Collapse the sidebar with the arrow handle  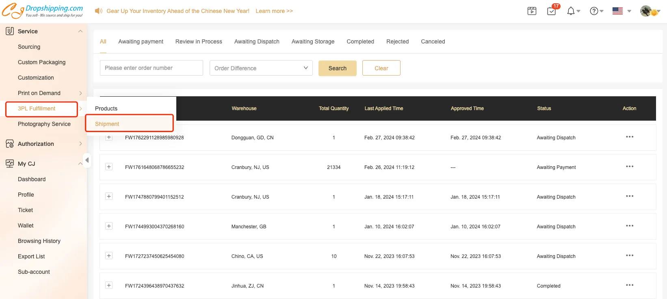(87, 160)
